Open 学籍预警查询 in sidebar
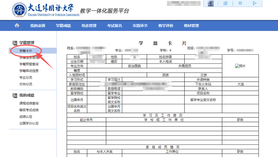 point(29,64)
